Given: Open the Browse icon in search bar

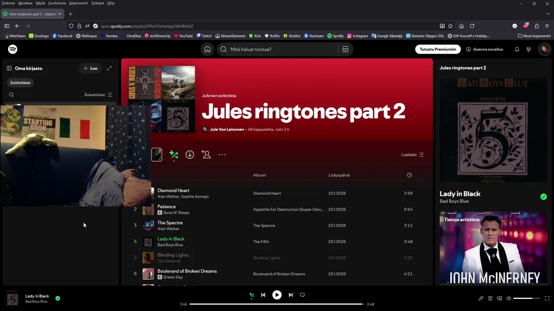Looking at the screenshot, I should point(345,49).
